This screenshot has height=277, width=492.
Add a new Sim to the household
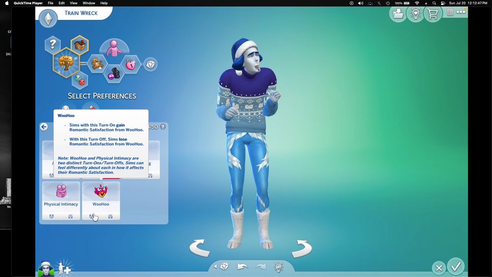point(64,269)
